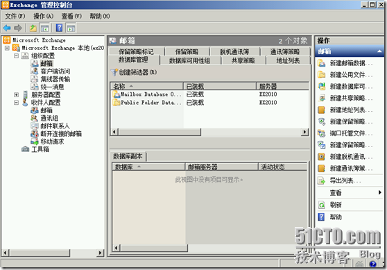
Task: Click 刷新 refresh action
Action: pos(330,205)
